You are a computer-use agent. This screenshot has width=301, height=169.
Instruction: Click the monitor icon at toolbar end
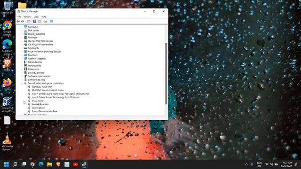[51, 21]
